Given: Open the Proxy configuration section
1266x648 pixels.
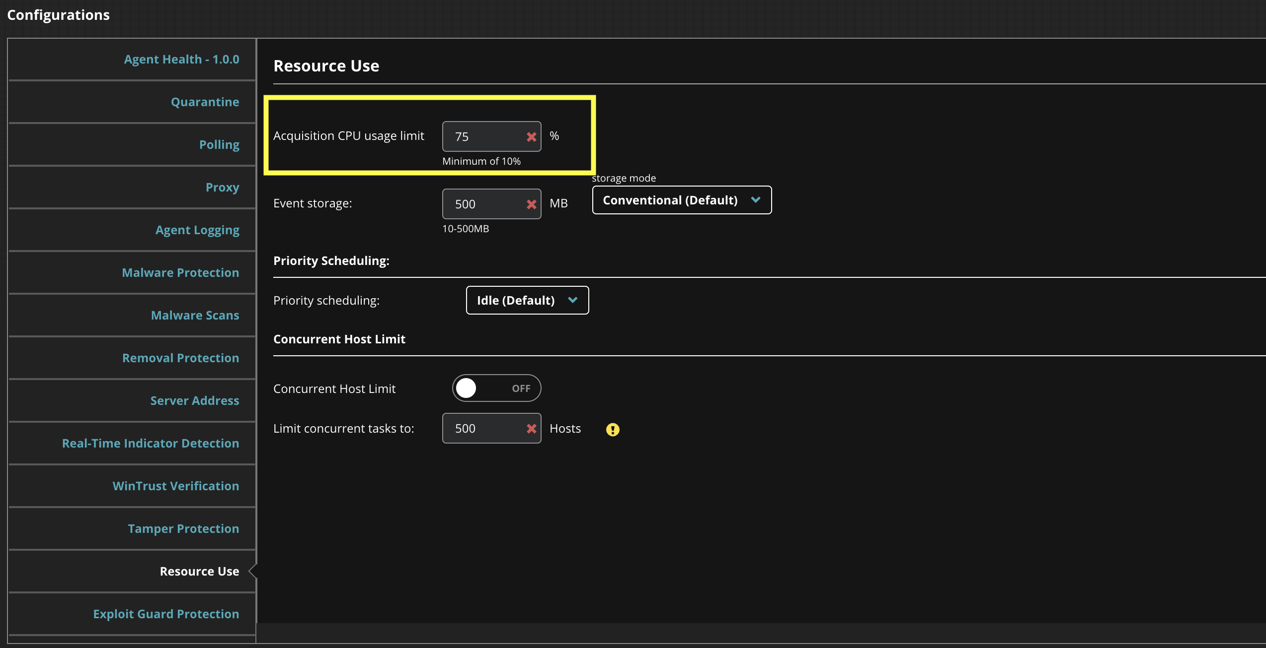Looking at the screenshot, I should point(132,188).
